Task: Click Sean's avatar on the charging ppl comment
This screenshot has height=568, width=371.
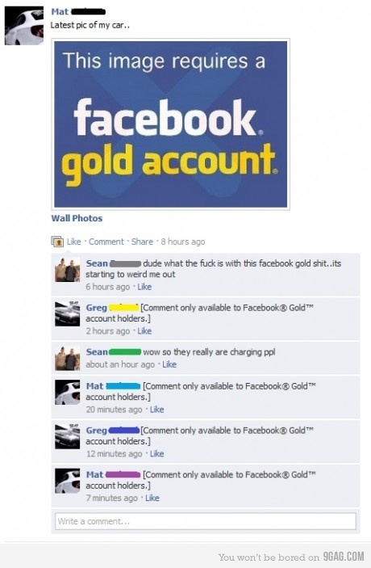Action: tap(67, 358)
